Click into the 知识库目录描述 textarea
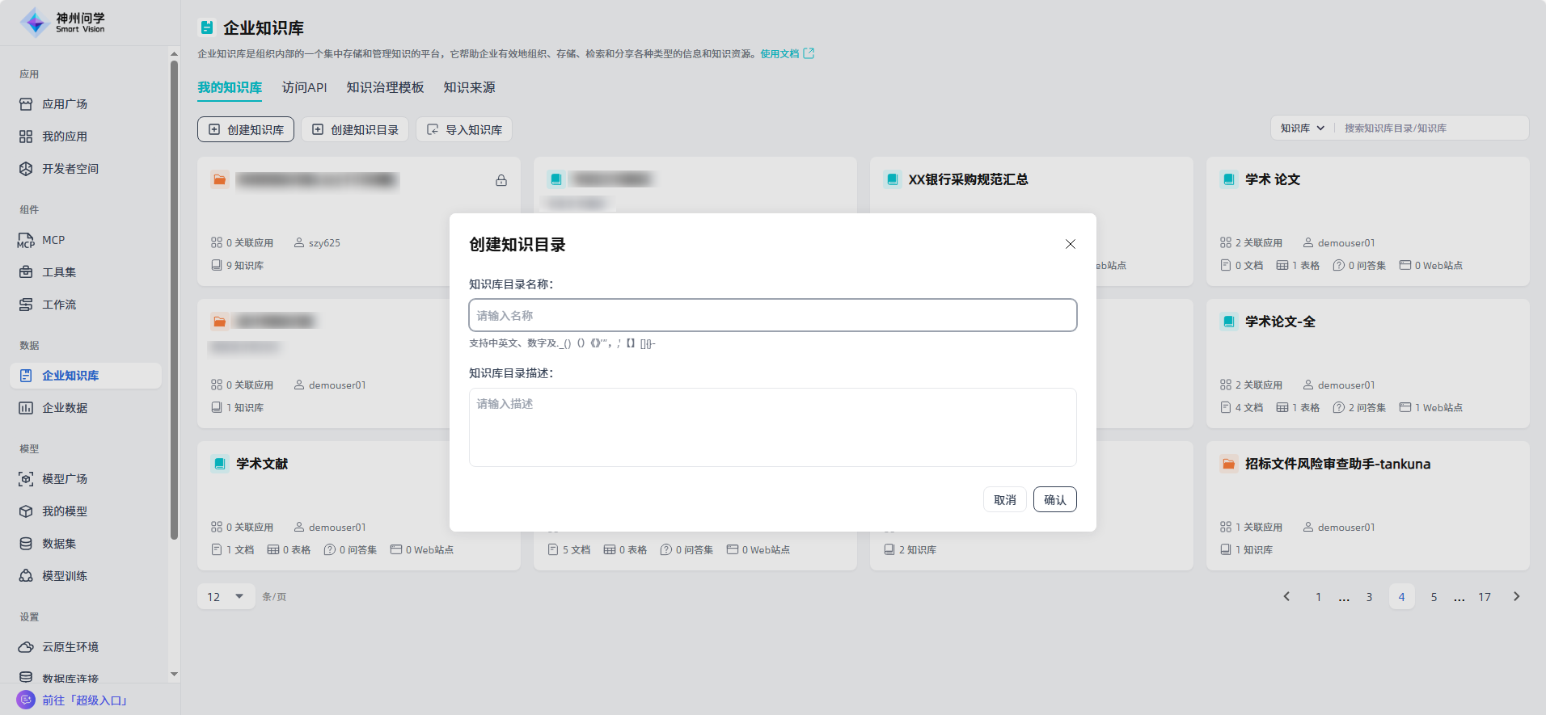 click(772, 427)
